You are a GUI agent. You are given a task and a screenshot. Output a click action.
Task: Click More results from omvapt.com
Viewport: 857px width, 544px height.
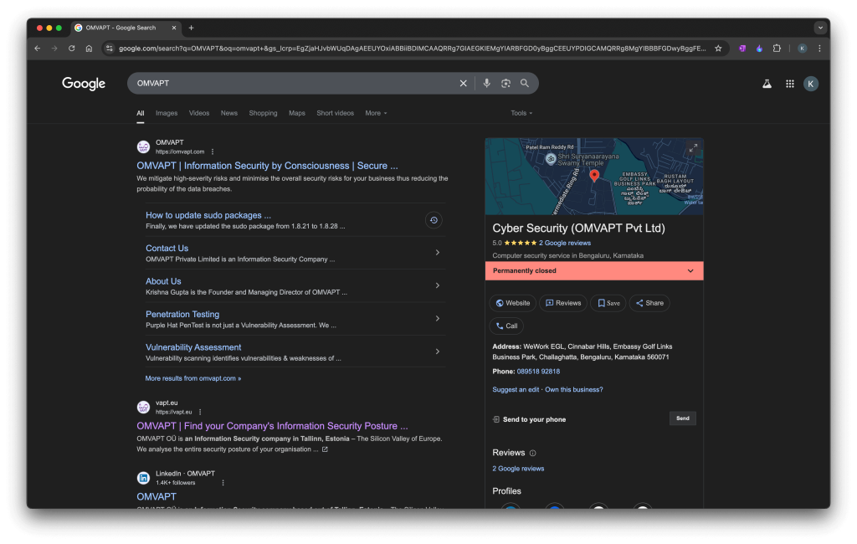click(193, 378)
